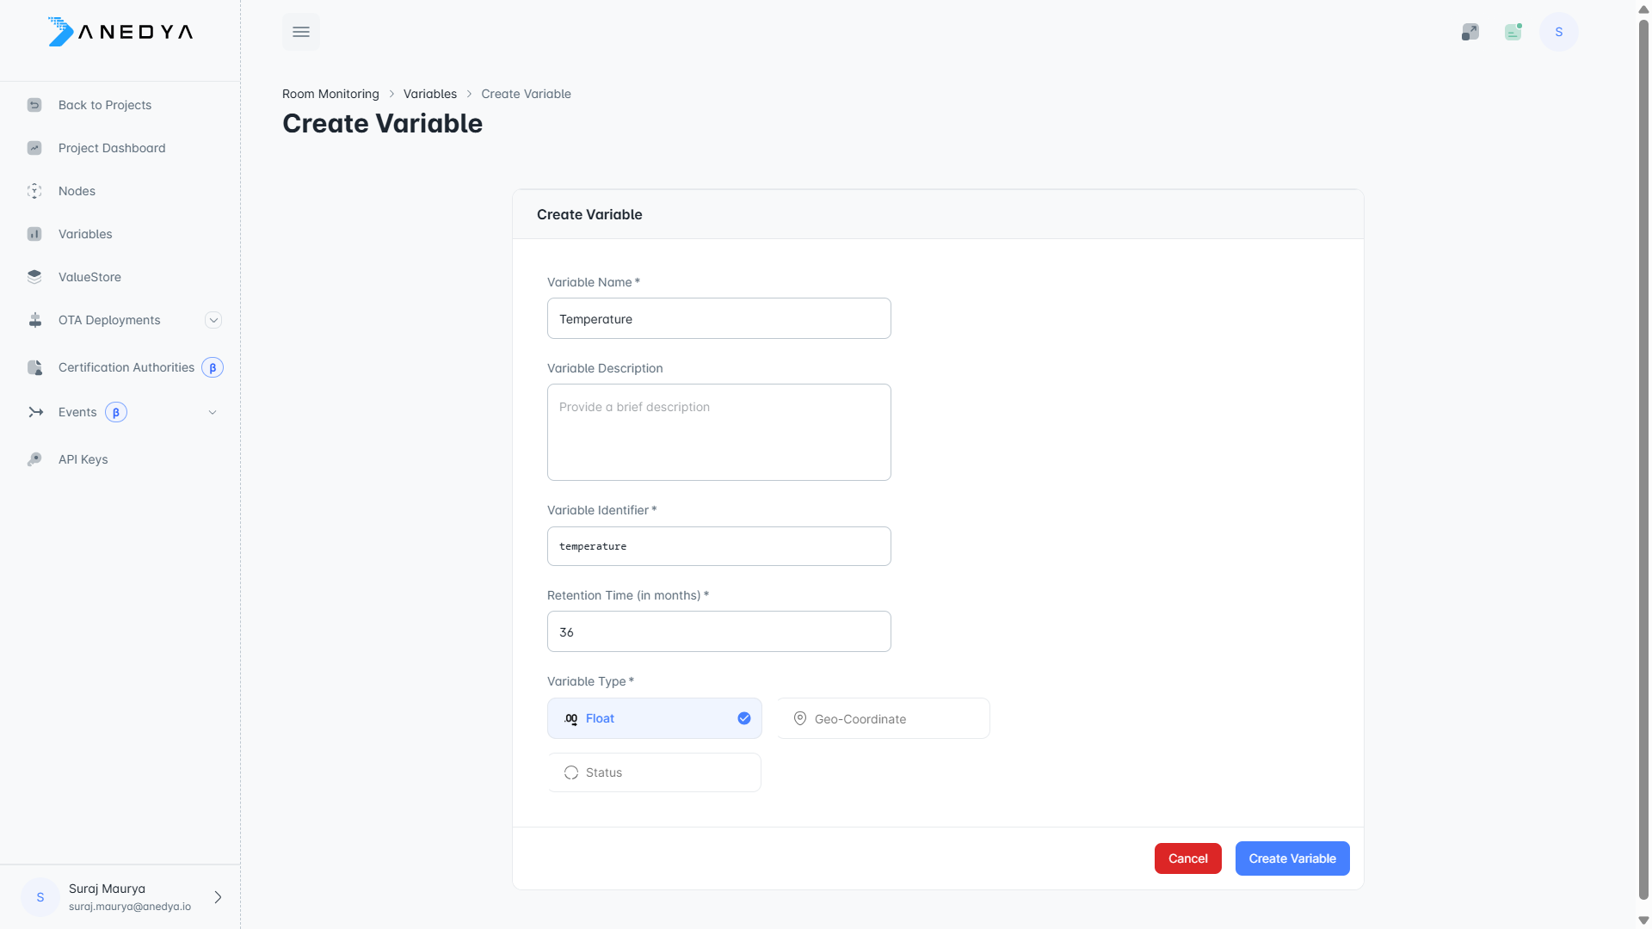Viewport: 1652px width, 929px height.
Task: Click the Nodes sidebar icon
Action: tap(34, 191)
